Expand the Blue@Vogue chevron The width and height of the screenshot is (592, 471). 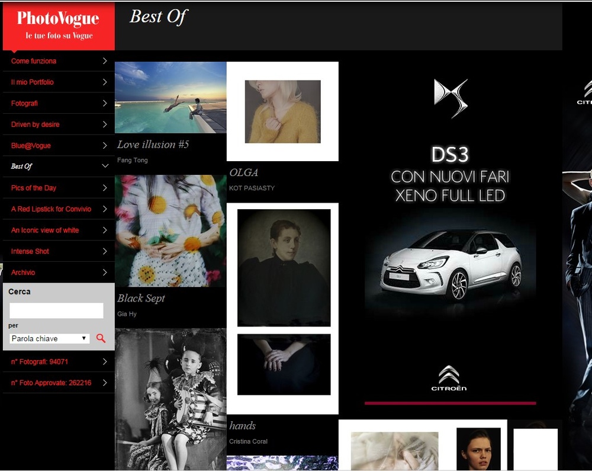105,145
